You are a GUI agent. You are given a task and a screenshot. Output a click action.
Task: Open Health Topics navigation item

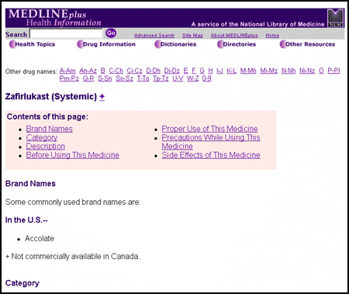pyautogui.click(x=32, y=44)
